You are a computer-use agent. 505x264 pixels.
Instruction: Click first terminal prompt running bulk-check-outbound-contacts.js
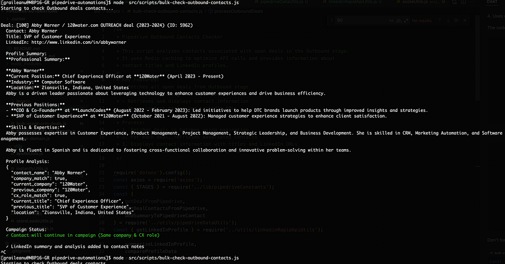coord(120,3)
